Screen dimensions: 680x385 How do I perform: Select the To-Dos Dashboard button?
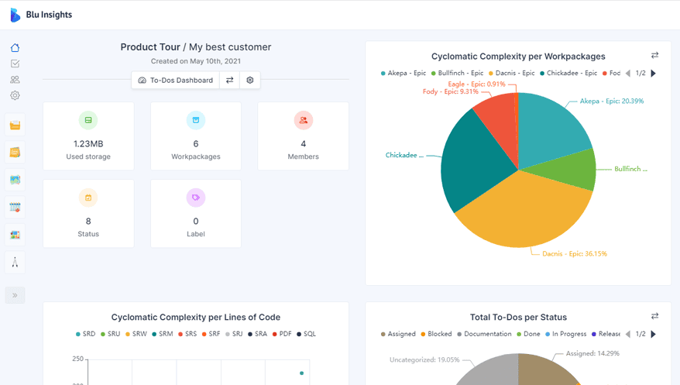176,81
